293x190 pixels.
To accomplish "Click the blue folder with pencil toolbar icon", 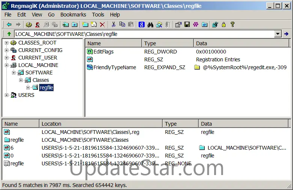I will tap(205, 24).
